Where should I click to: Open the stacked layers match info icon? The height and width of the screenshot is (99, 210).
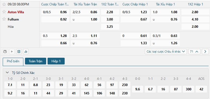[x=19, y=52]
